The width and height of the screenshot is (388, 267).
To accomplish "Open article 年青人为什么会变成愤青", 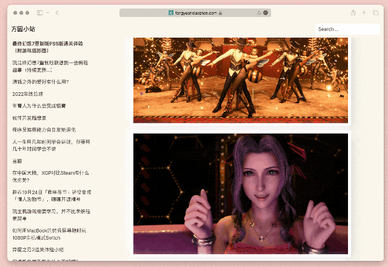I will [x=39, y=106].
